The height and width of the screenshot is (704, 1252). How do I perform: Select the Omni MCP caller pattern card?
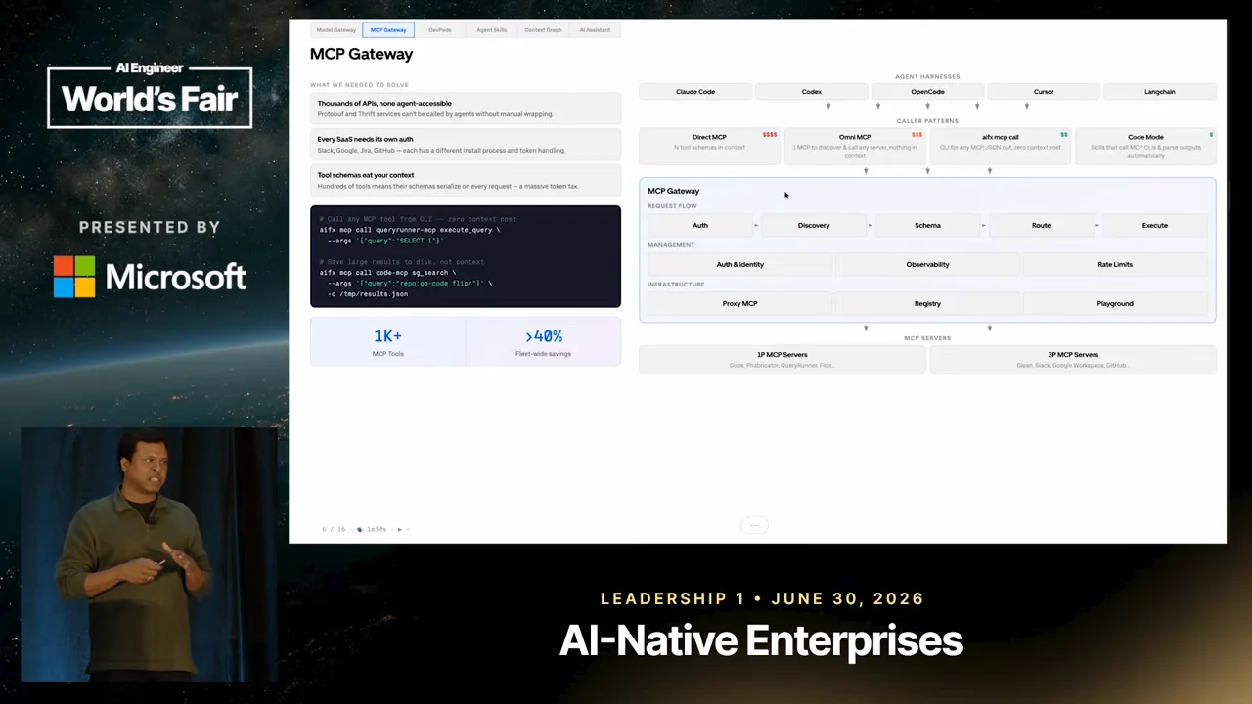855,145
